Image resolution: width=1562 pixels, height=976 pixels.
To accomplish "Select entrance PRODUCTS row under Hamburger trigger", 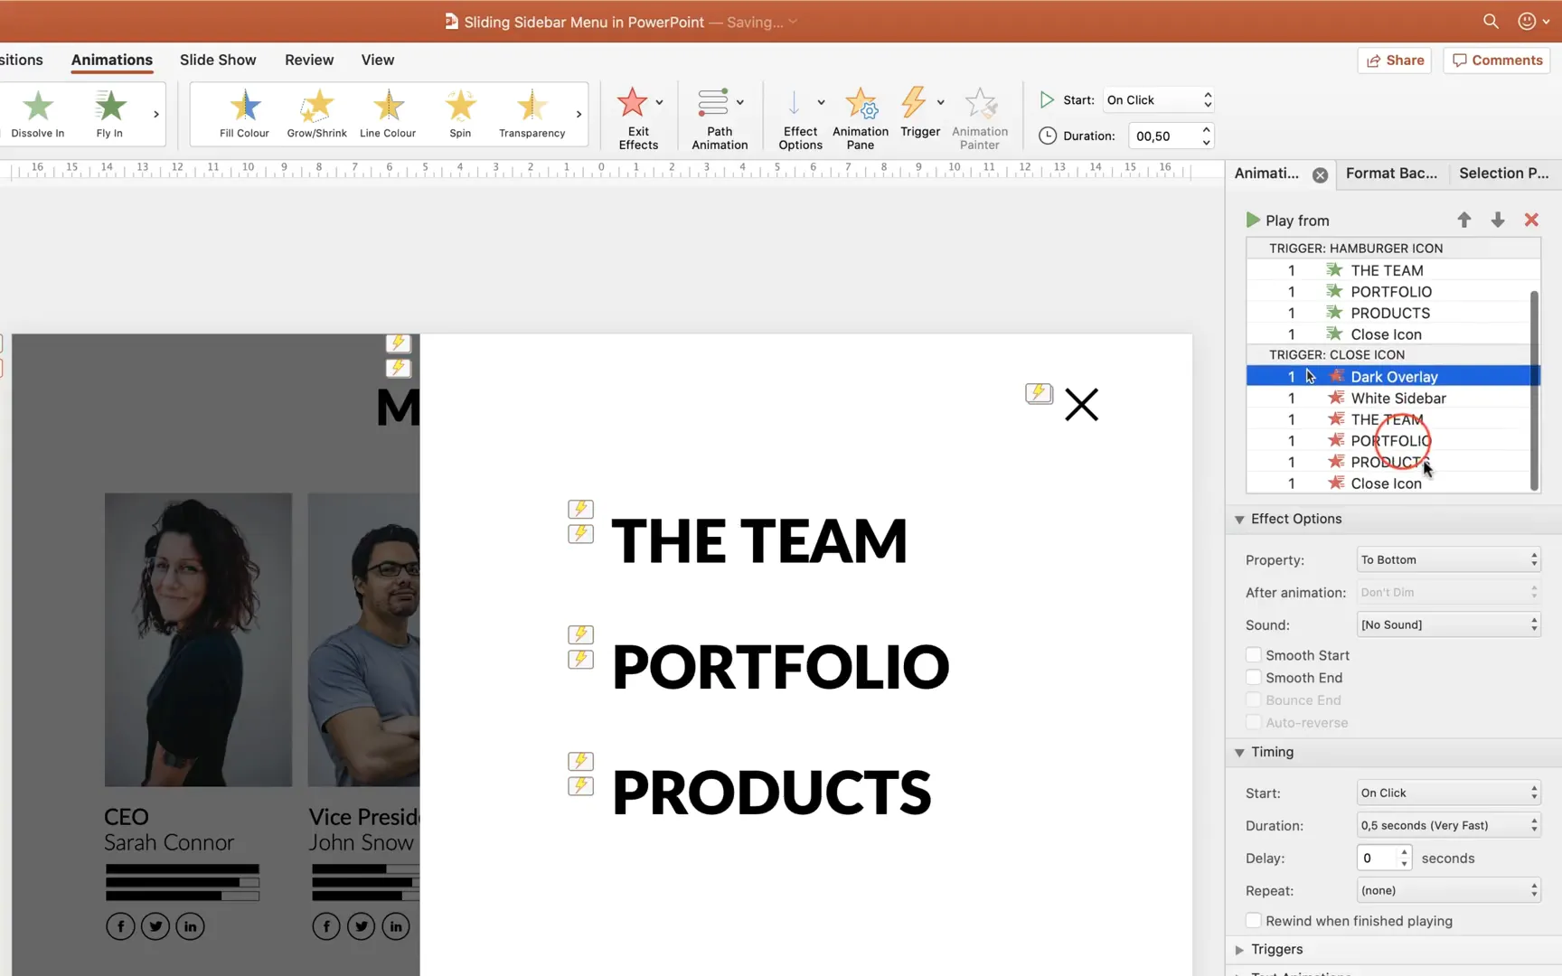I will click(x=1392, y=313).
